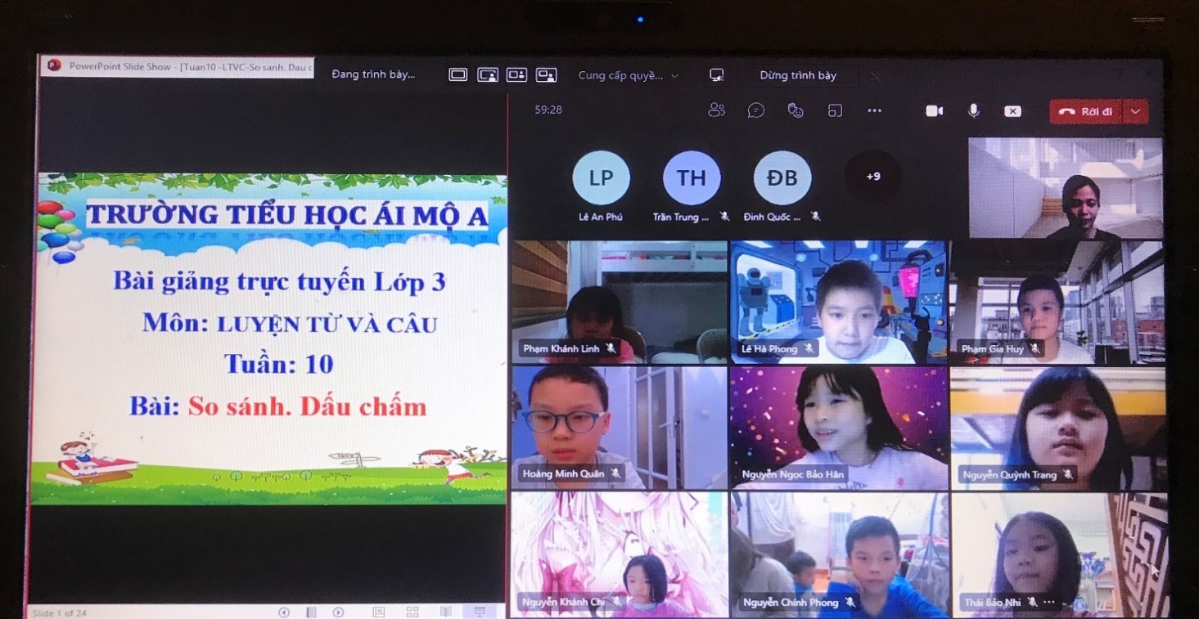Open the reactions menu
Image resolution: width=1199 pixels, height=619 pixels.
pyautogui.click(x=796, y=110)
